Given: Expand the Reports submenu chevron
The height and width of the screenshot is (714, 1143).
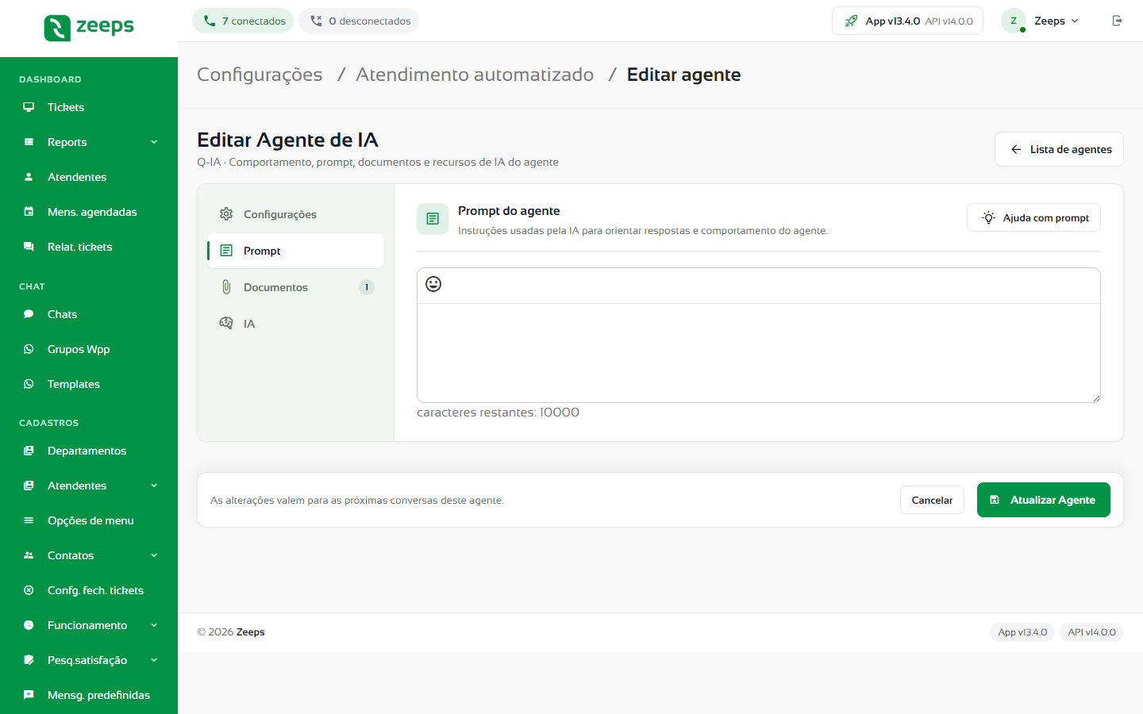Looking at the screenshot, I should pyautogui.click(x=154, y=142).
